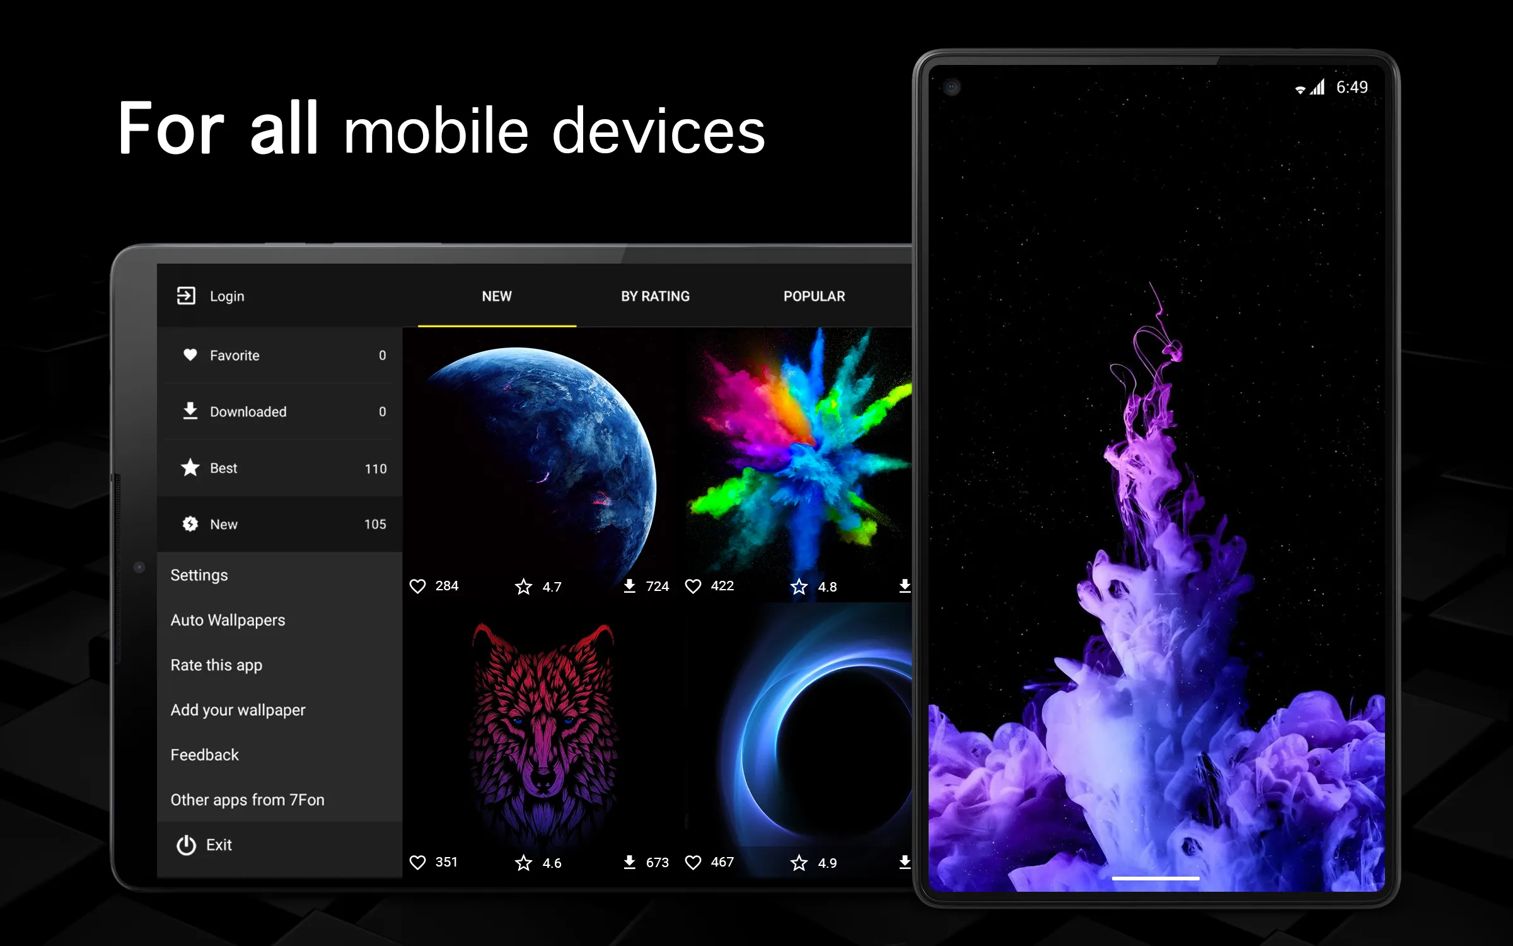The image size is (1513, 946).
Task: Click the Login icon in sidebar
Action: coord(186,295)
